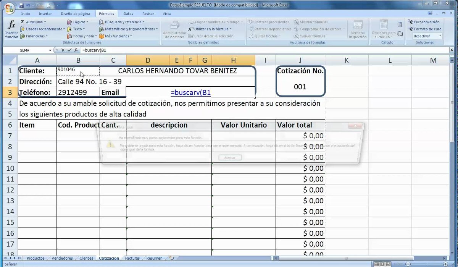Click the insert new worksheet icon
The width and height of the screenshot is (458, 267).
point(171,258)
